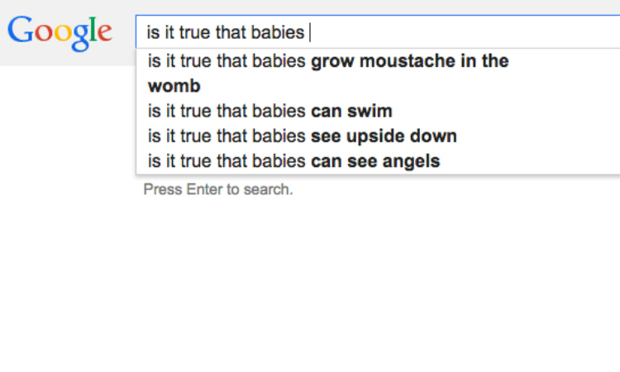Click the final red e in the logo
620x372 pixels.
tap(105, 33)
